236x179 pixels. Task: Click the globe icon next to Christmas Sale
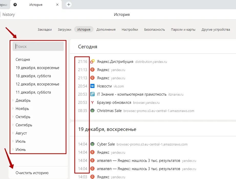point(92,110)
